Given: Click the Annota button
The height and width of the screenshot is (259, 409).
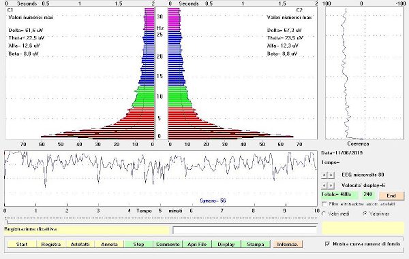Looking at the screenshot, I should (x=109, y=244).
